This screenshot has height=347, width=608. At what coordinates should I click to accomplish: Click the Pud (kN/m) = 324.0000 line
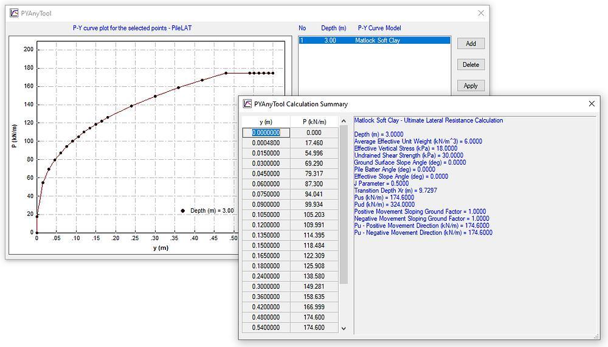(x=384, y=204)
